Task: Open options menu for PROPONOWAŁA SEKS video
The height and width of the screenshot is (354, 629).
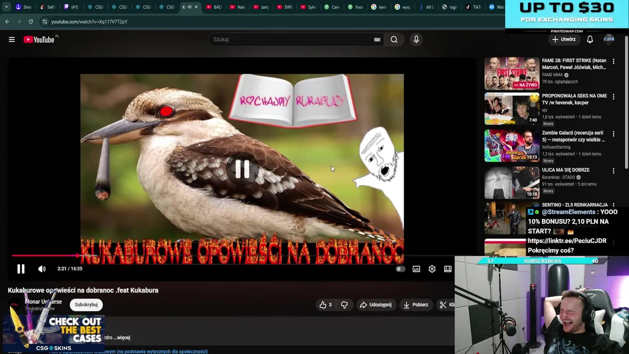Action: 613,97
